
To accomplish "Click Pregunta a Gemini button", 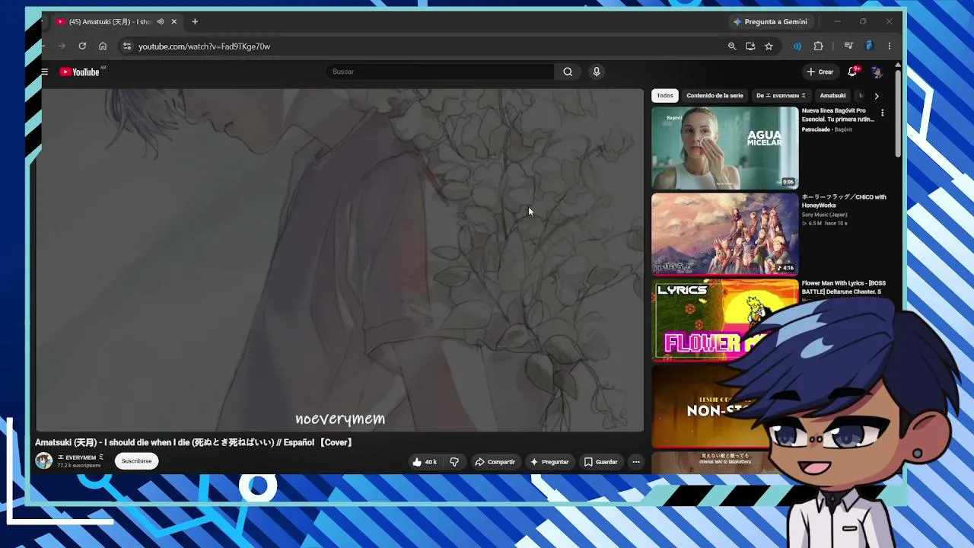I will 770,22.
